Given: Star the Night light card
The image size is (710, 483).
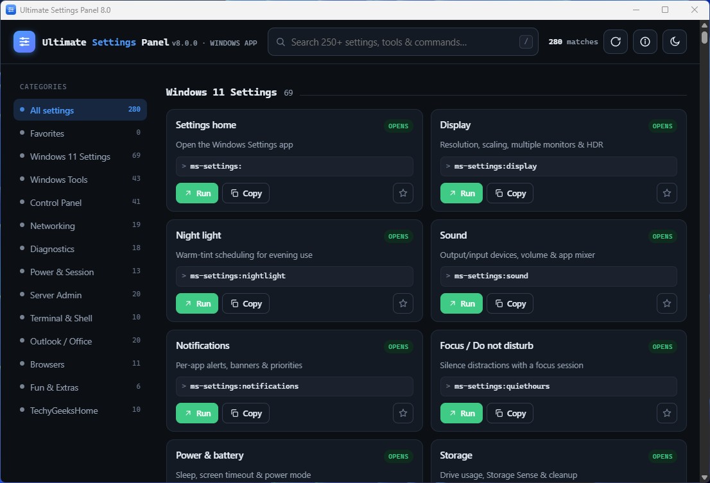Looking at the screenshot, I should tap(403, 303).
